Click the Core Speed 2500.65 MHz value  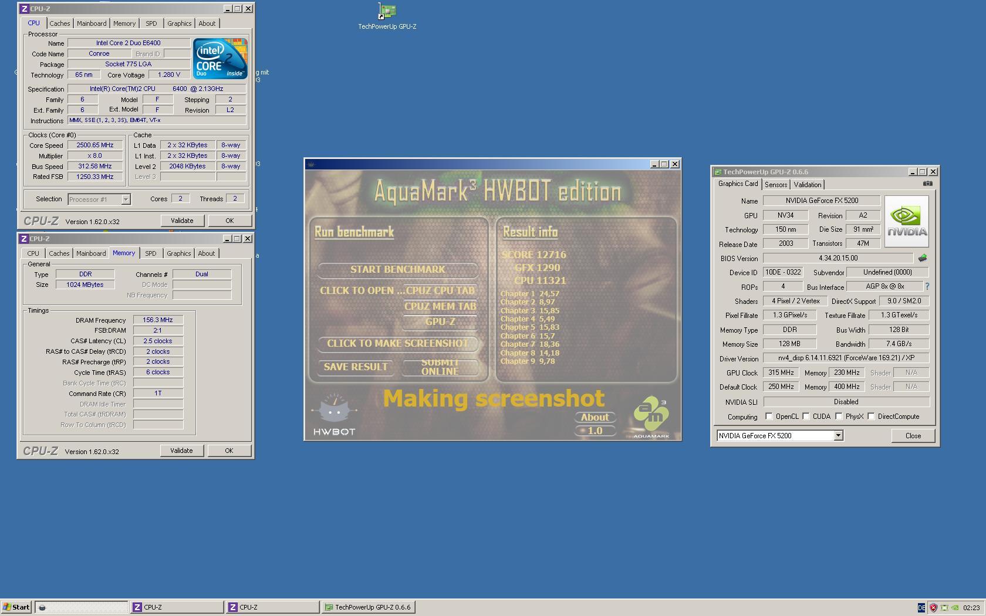pos(95,145)
